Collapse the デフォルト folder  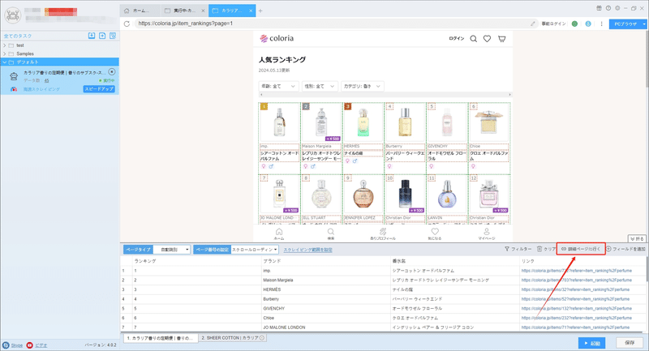pos(5,62)
